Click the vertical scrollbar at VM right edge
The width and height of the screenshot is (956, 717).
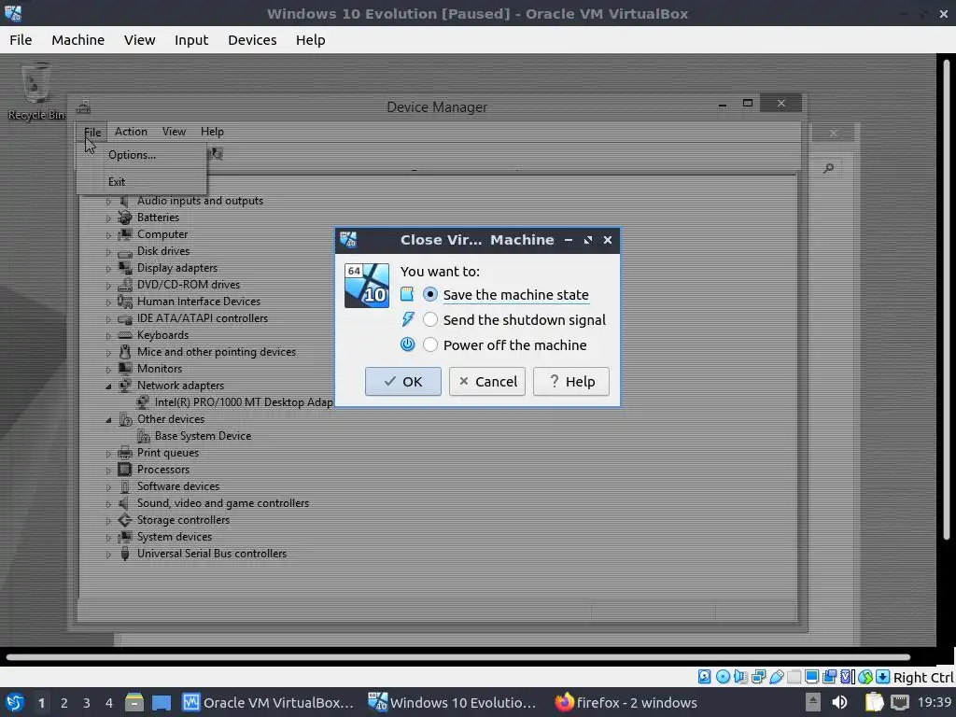[x=947, y=299]
